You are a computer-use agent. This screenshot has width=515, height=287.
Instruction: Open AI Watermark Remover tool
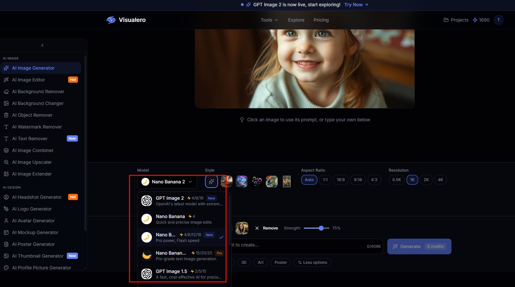(41, 127)
